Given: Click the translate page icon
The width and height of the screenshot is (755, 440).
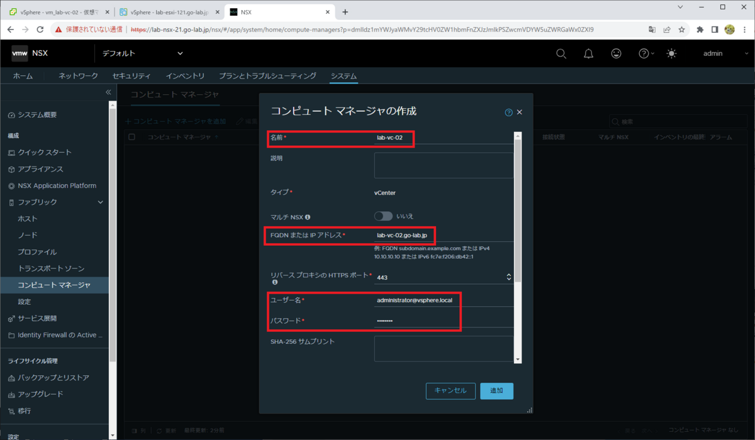Looking at the screenshot, I should click(652, 30).
